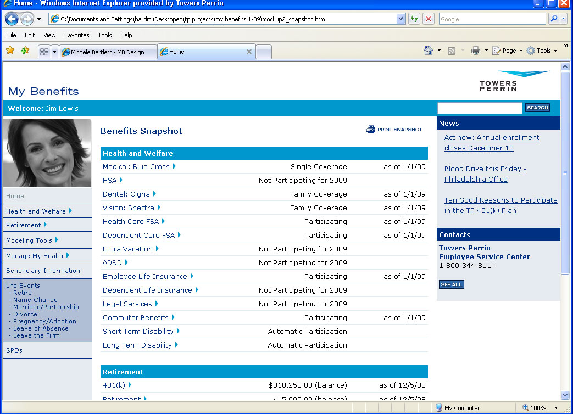Viewport: 573px width, 414px height.
Task: Open the Page menu icon
Action: click(496, 51)
